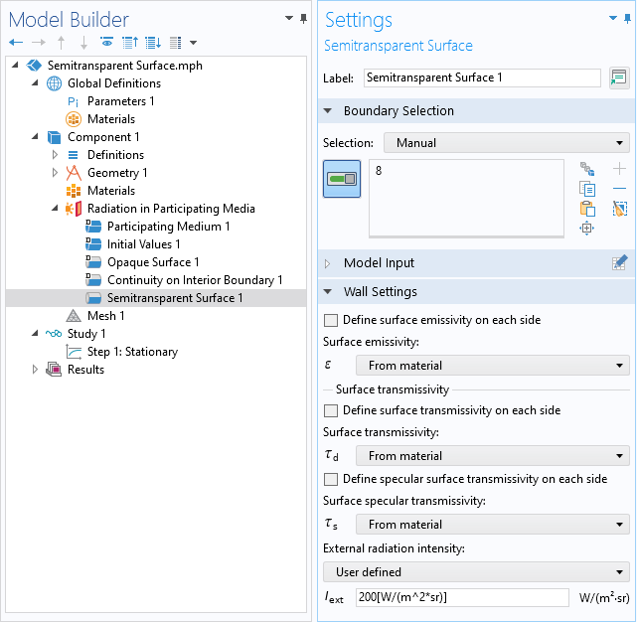Click the Clear Selection broom icon

[x=619, y=209]
